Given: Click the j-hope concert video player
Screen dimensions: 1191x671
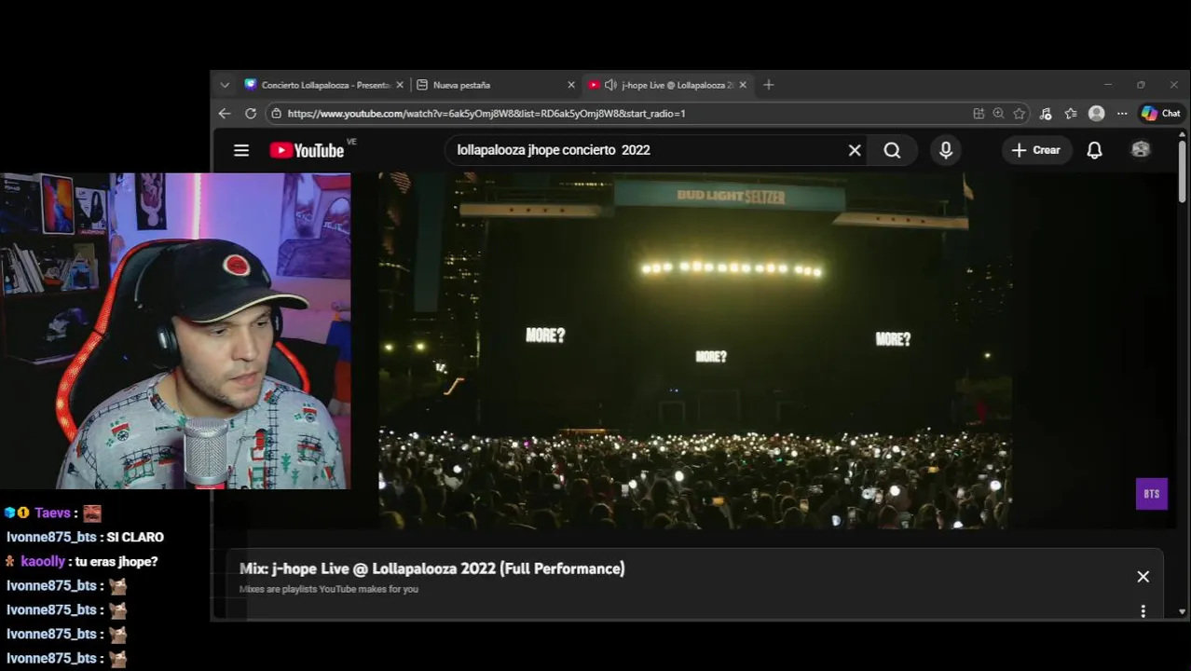Looking at the screenshot, I should [695, 350].
